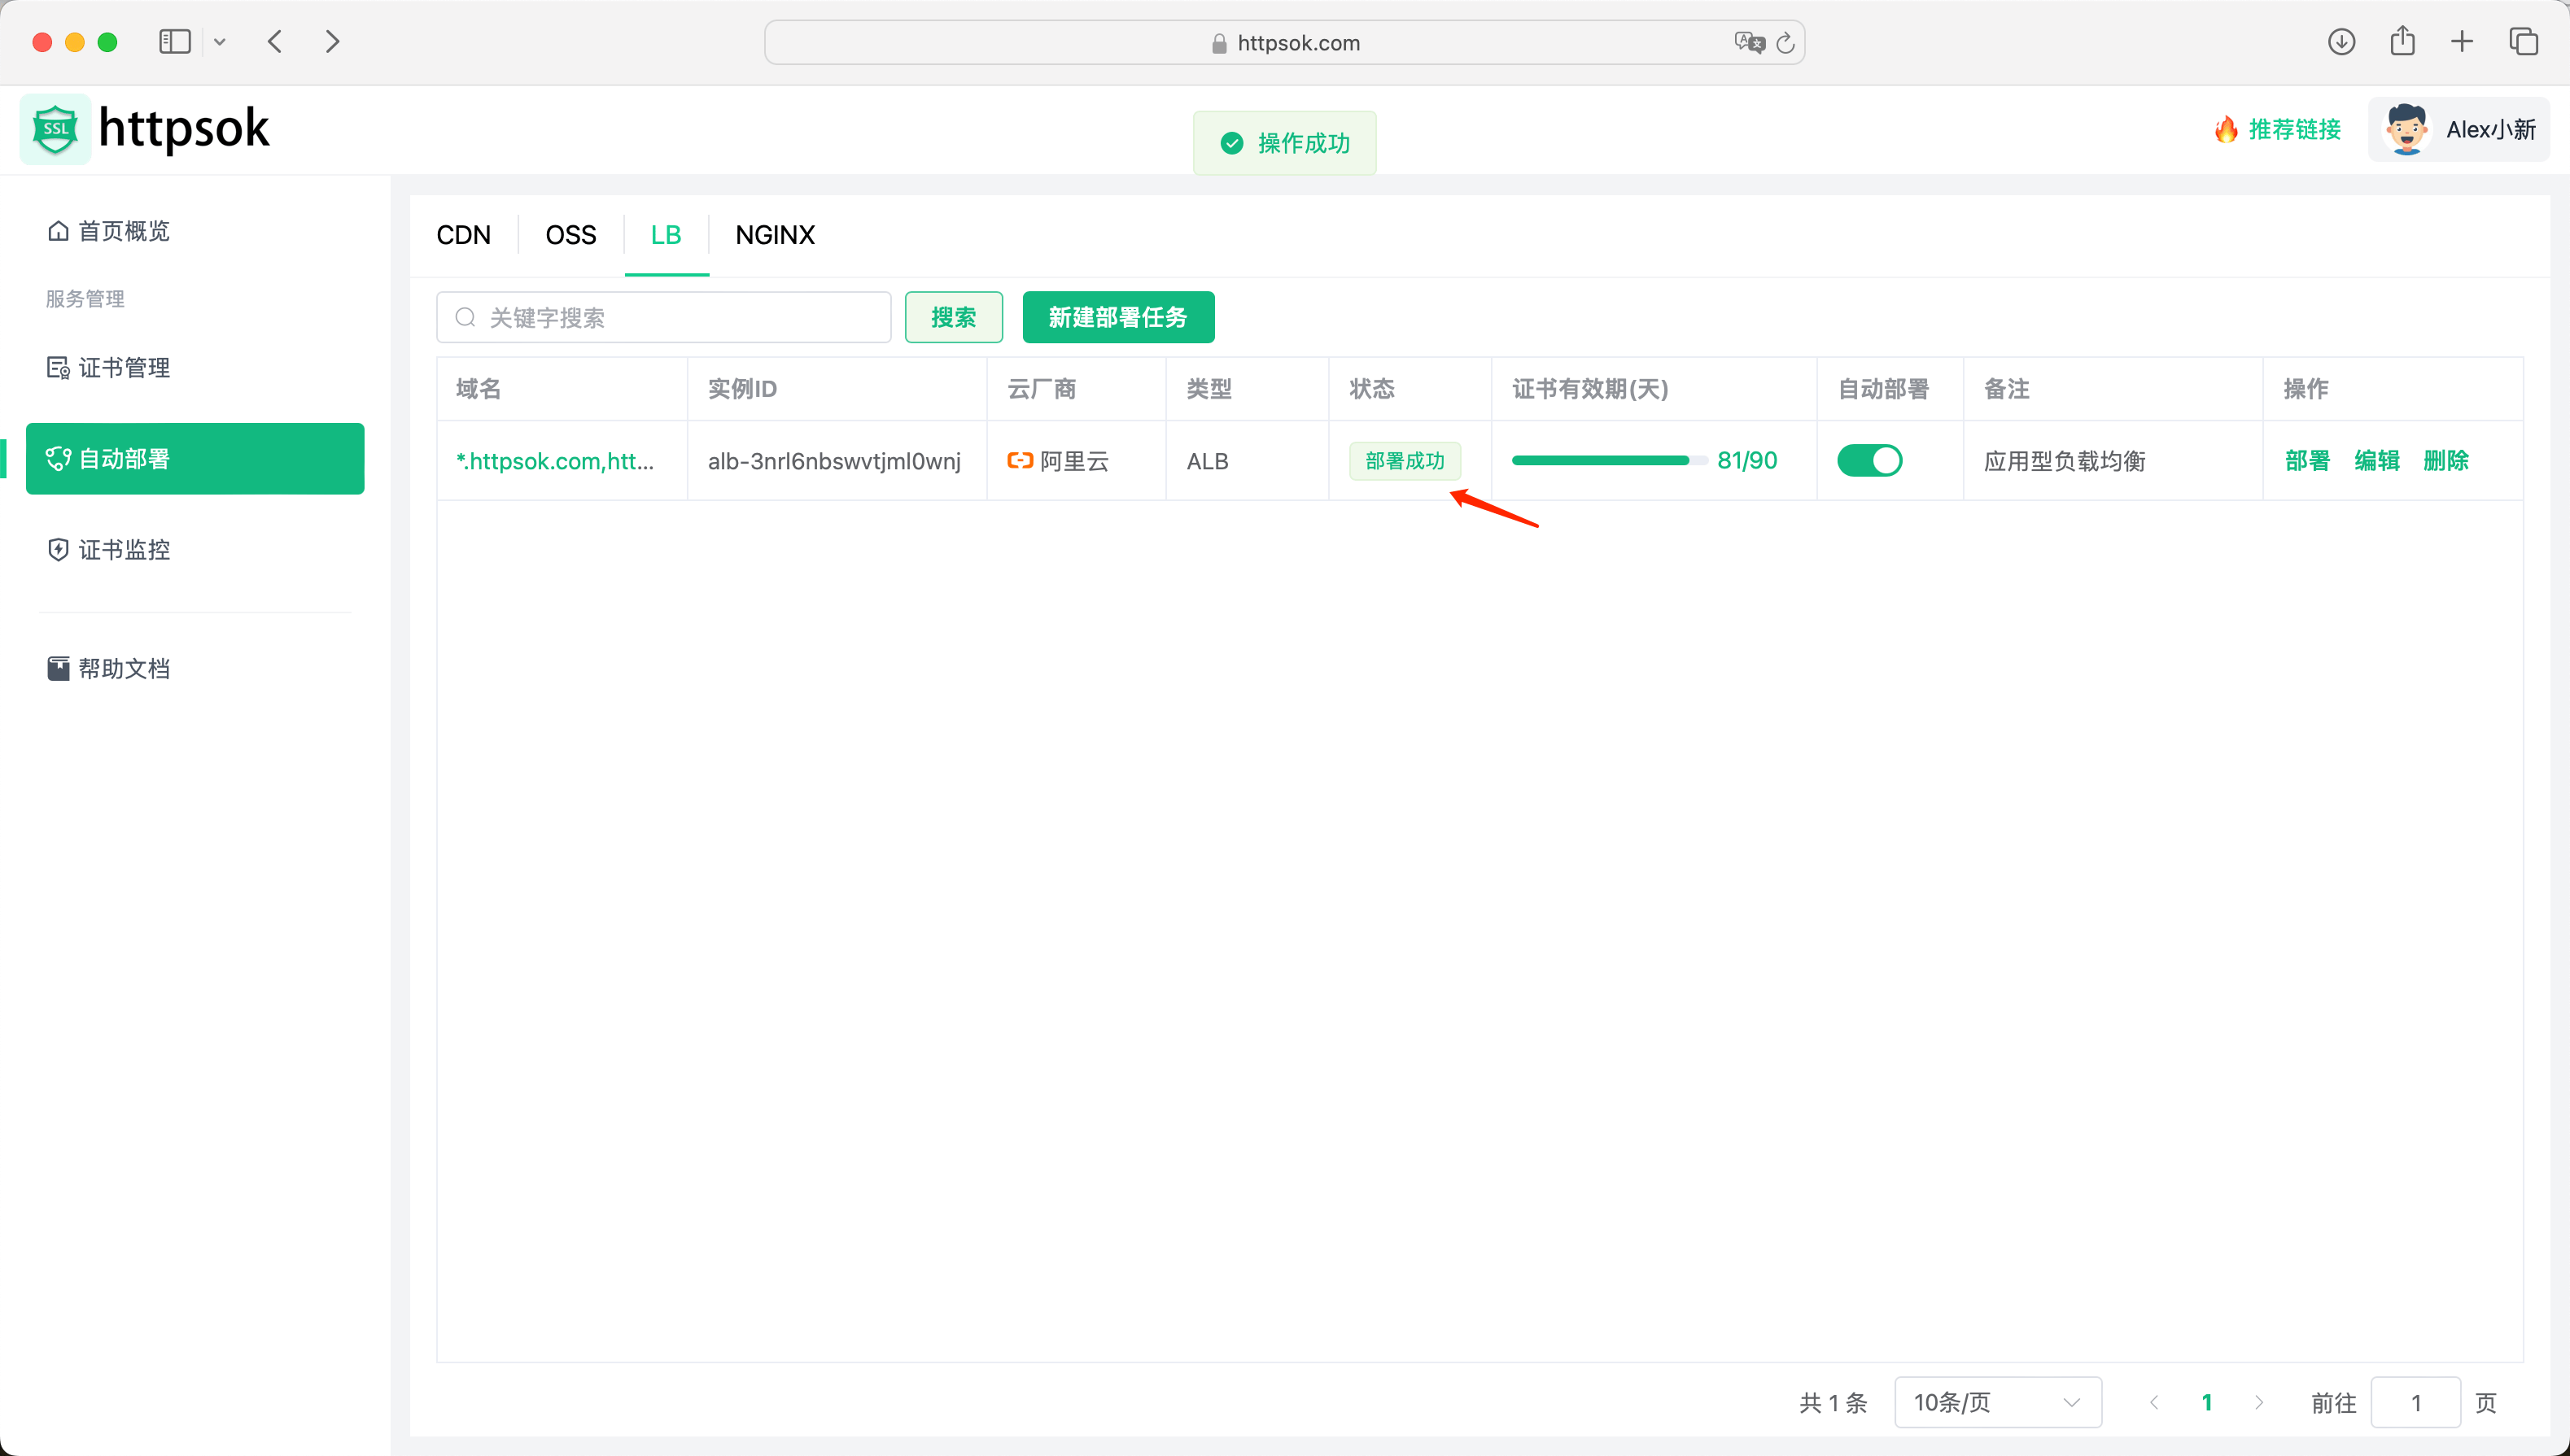This screenshot has width=2570, height=1456.
Task: Switch to the NGINX tab
Action: (776, 234)
